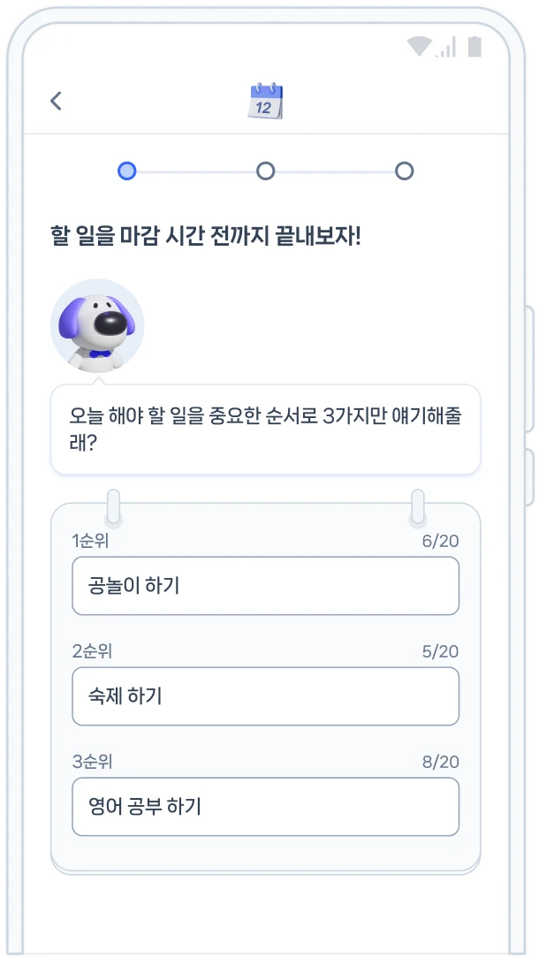Click the upper side button on the phone frame
This screenshot has height=958, width=539.
(x=529, y=369)
